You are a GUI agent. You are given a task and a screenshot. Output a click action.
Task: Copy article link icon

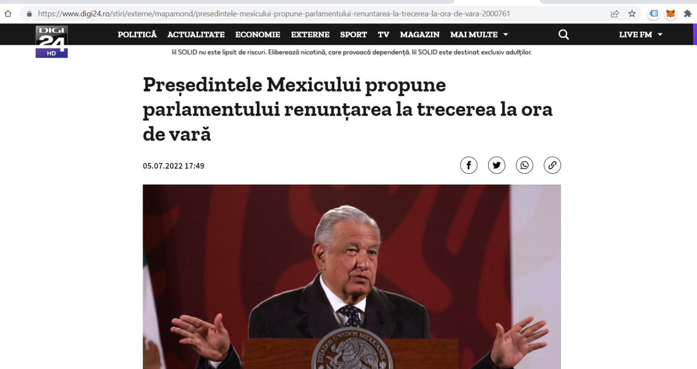552,165
